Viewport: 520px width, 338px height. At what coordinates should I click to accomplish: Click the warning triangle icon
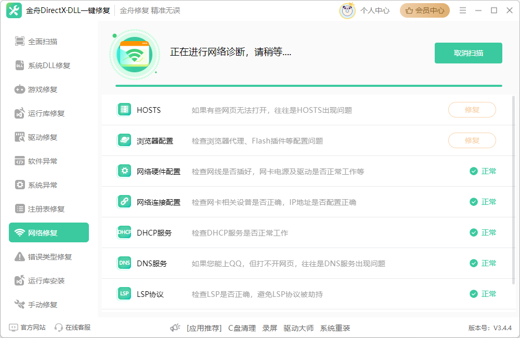pyautogui.click(x=20, y=256)
